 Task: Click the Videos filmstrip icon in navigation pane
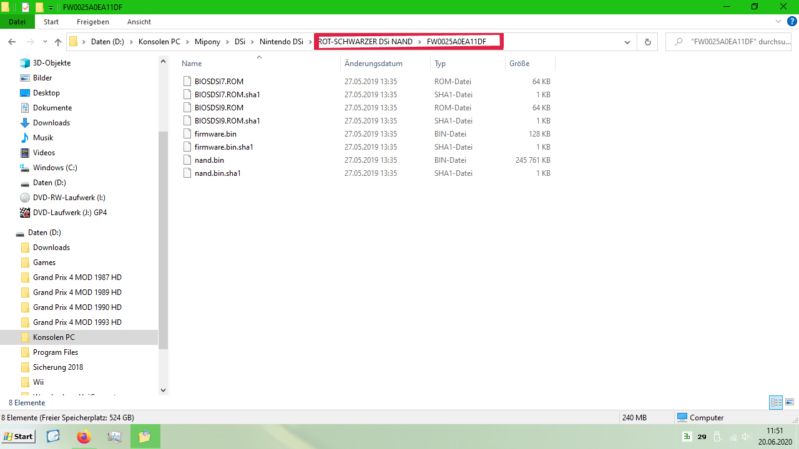pos(25,153)
